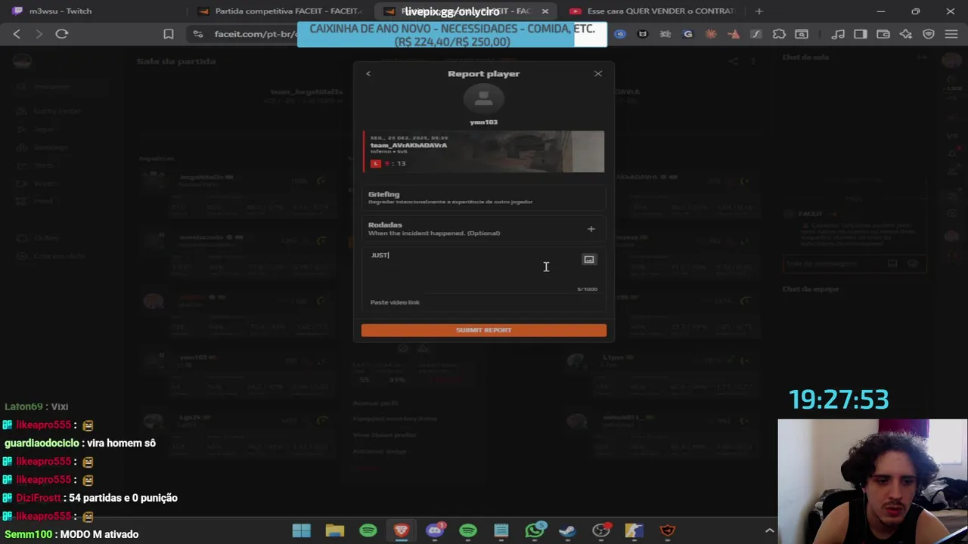
Task: Open Notepad from the taskbar
Action: click(x=501, y=530)
